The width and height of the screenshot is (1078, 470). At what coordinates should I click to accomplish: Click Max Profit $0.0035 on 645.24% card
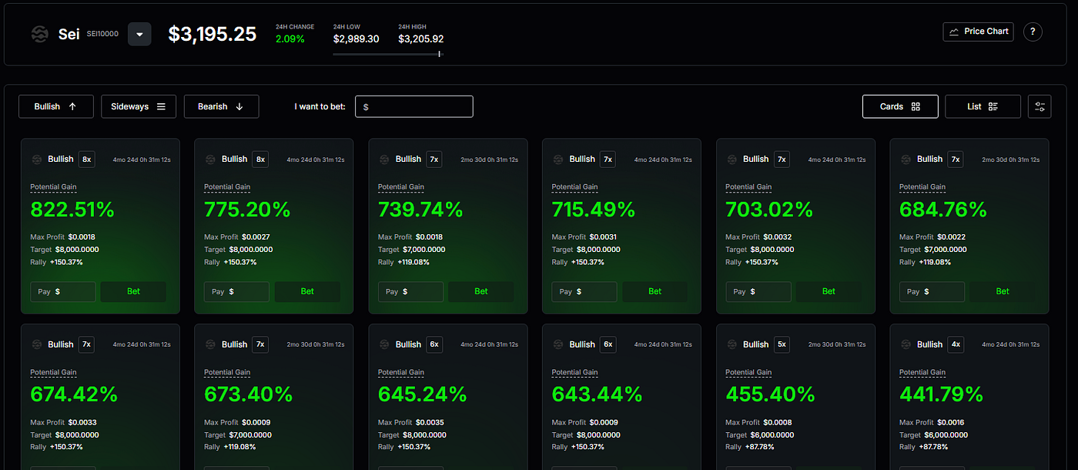410,422
